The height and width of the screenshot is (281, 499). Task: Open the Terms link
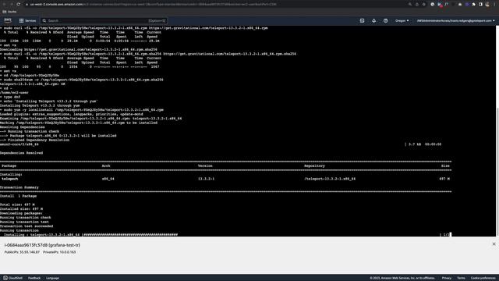click(461, 278)
